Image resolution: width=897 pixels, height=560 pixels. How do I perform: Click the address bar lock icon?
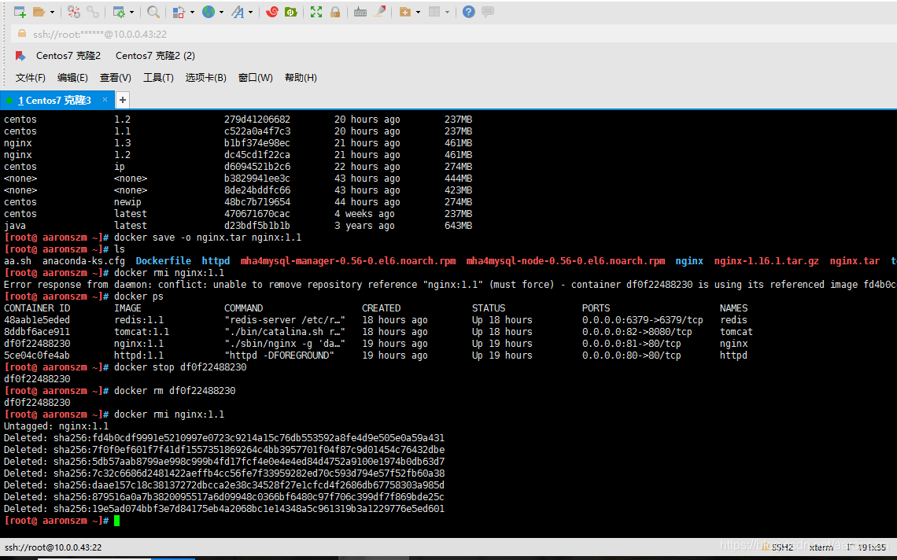pyautogui.click(x=22, y=34)
